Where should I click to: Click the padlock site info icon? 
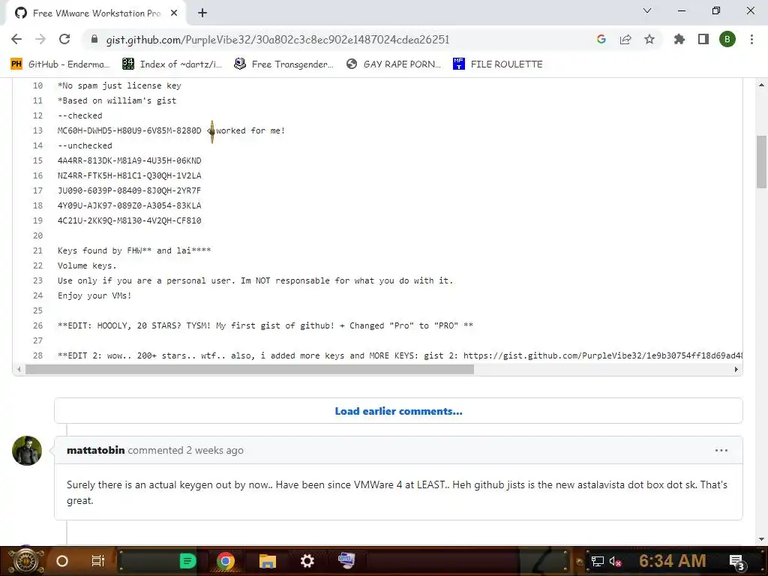[94, 39]
